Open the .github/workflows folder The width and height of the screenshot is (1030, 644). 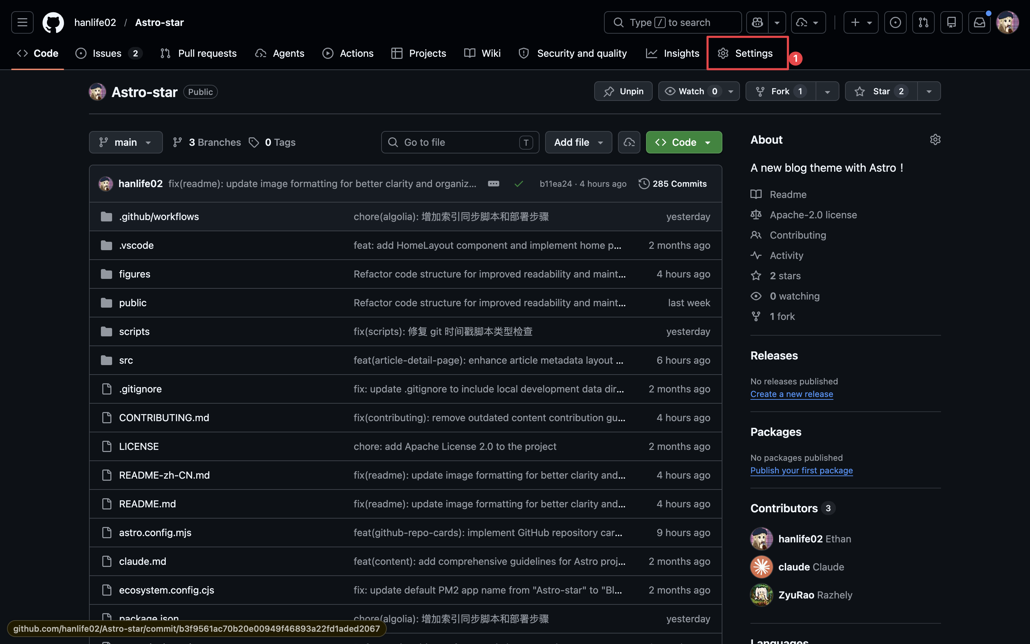[159, 217]
